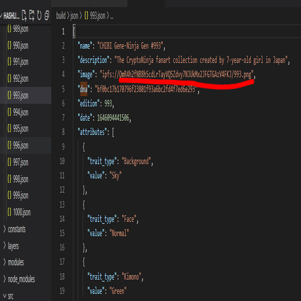This screenshot has width=301, height=301.
Task: Click the build breadcrumb segment
Action: [x=61, y=16]
